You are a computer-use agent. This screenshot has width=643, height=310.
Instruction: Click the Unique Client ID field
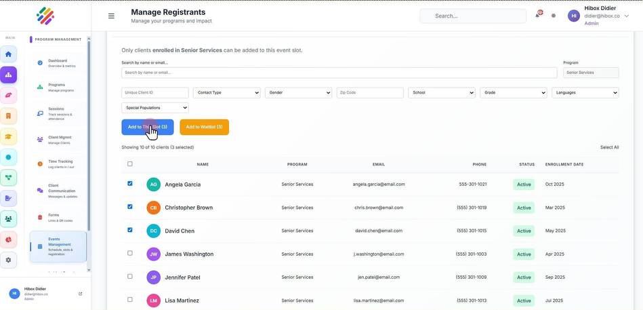pyautogui.click(x=155, y=93)
